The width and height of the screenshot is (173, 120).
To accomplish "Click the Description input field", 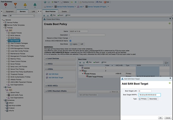I will [x=87, y=35].
